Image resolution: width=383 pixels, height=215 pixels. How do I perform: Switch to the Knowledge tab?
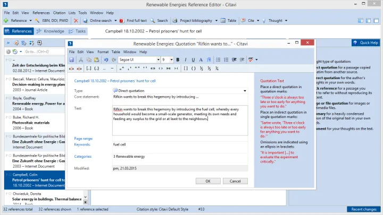[x=51, y=31]
